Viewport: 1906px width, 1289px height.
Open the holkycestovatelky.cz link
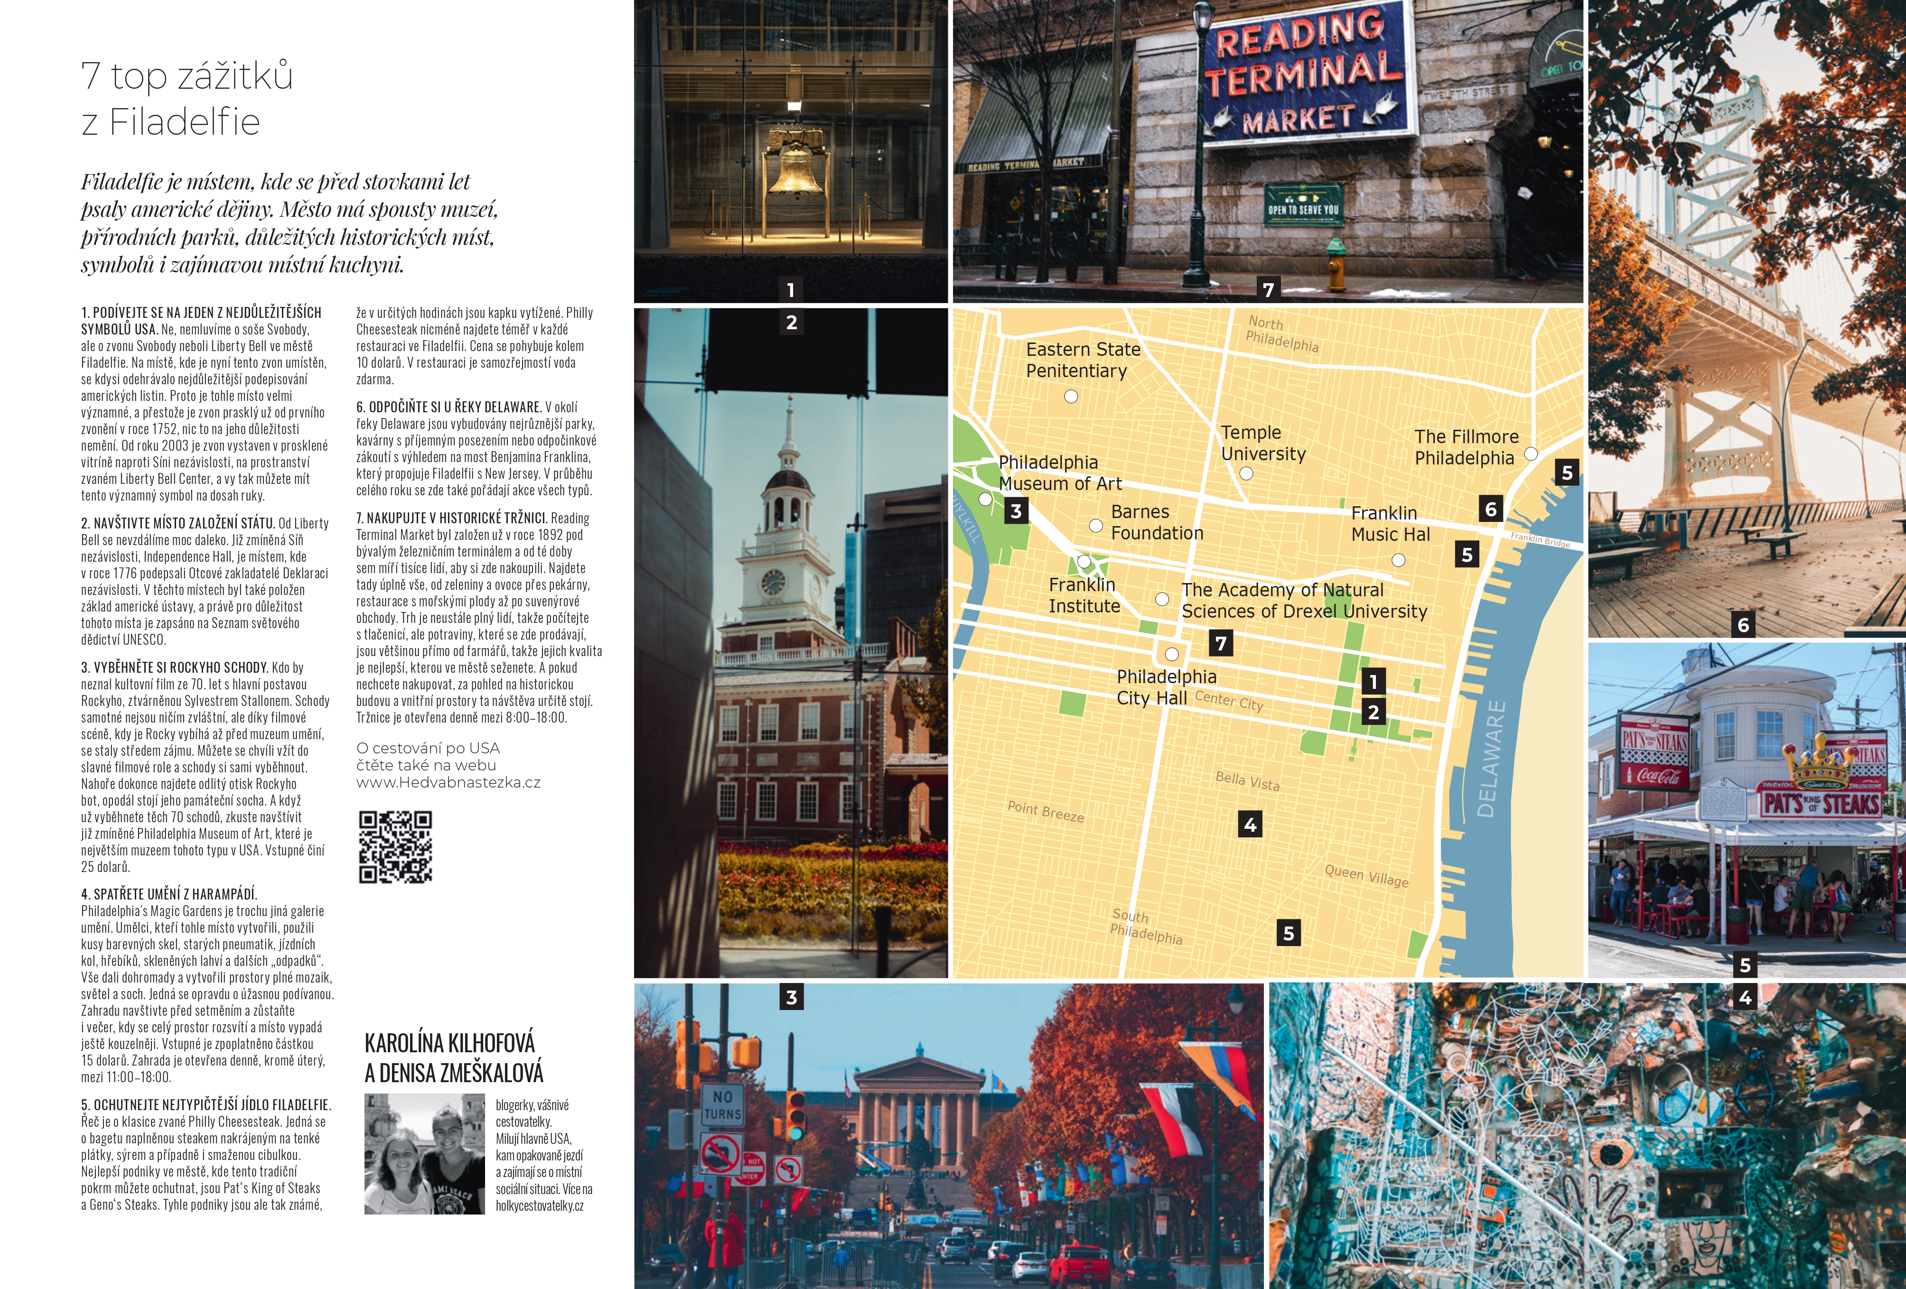coord(539,1206)
